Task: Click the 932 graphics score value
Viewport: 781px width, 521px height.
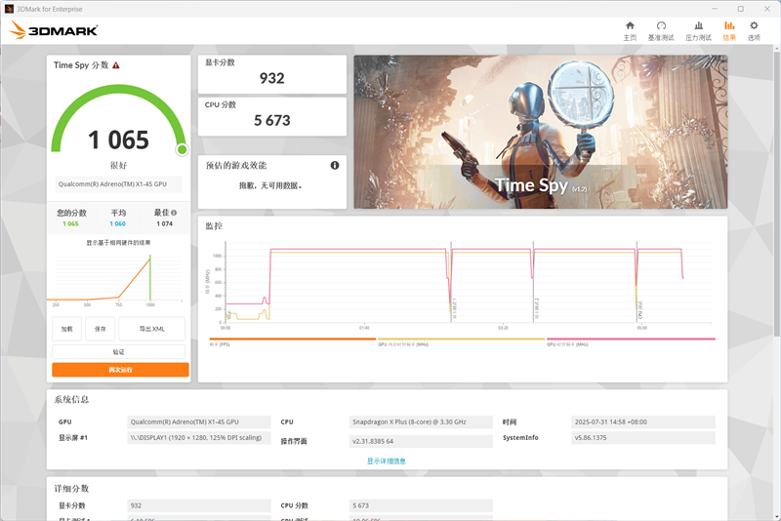Action: [x=272, y=78]
